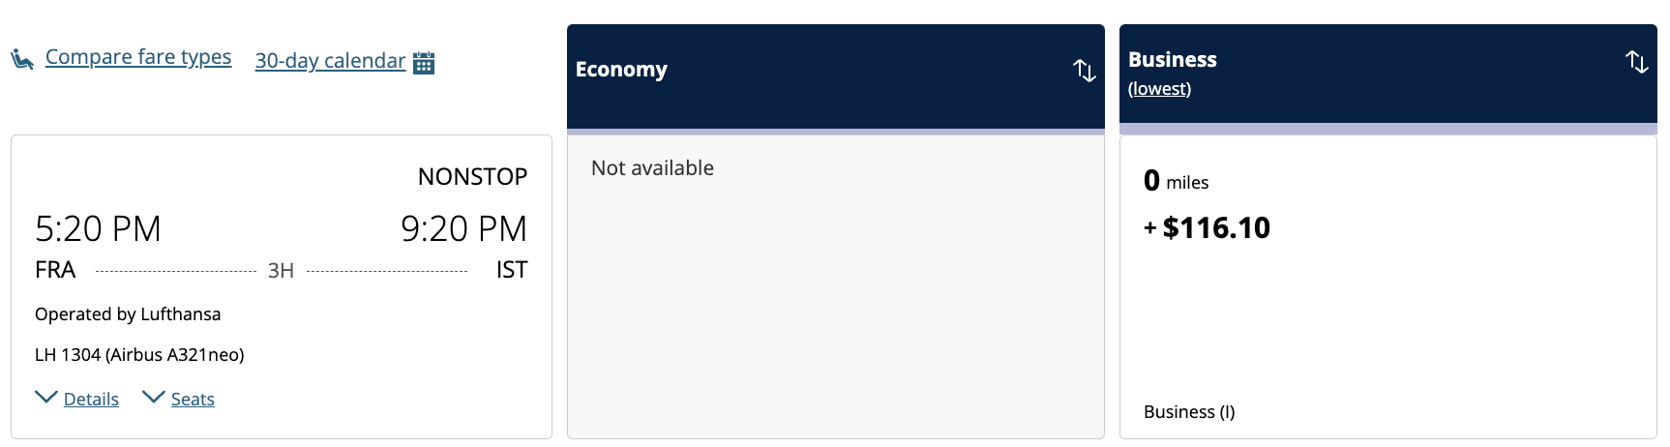Open the 30-day calendar link
The height and width of the screenshot is (447, 1670).
pyautogui.click(x=330, y=61)
